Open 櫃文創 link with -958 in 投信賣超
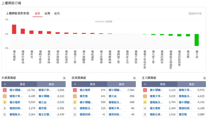Screen dimensions: 209x119 [x=112, y=96]
